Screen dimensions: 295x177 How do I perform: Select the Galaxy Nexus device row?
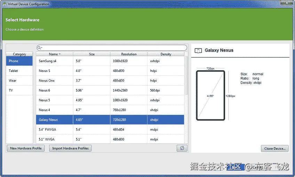[110, 120]
